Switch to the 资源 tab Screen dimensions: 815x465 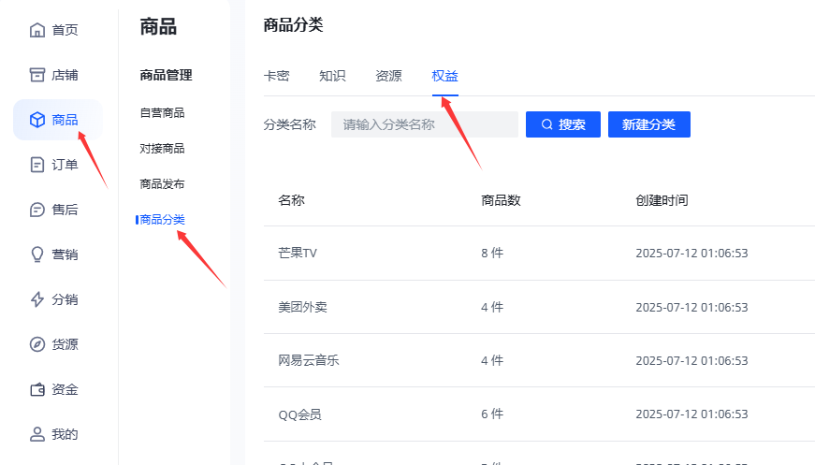tap(389, 76)
